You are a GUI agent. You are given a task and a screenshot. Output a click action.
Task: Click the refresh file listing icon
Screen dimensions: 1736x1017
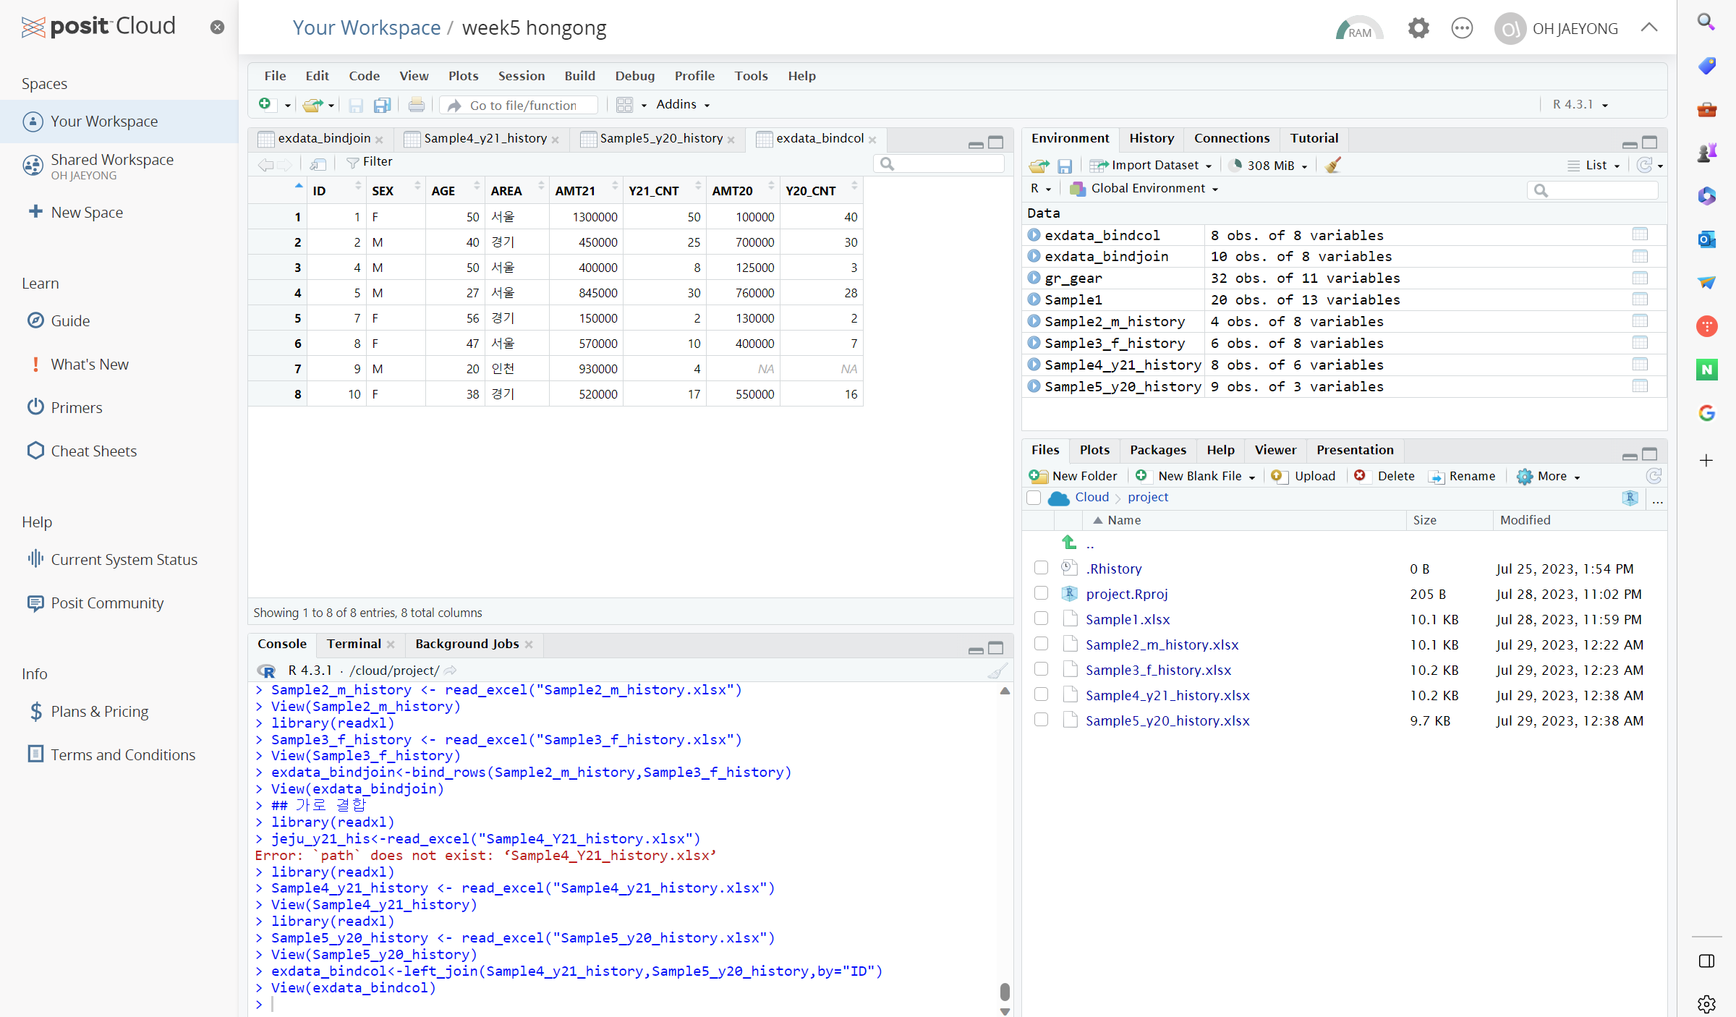point(1654,476)
